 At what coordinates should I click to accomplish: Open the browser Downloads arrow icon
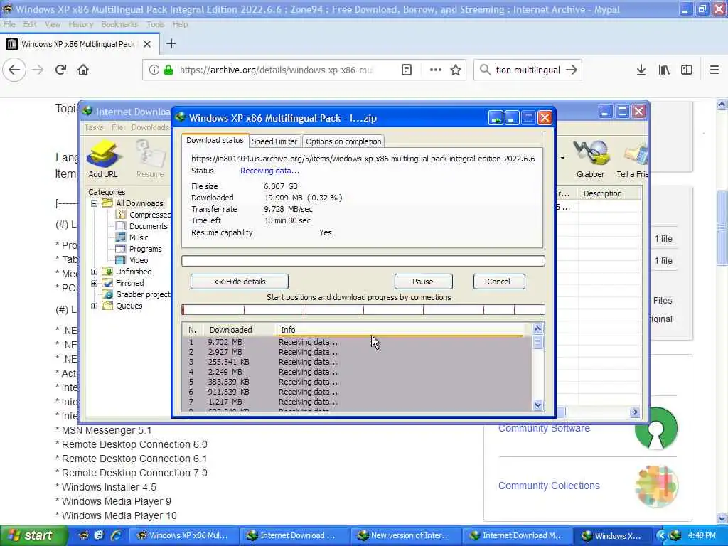(x=641, y=70)
